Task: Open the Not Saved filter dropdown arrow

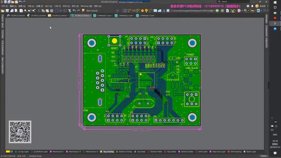Action: pos(118,11)
